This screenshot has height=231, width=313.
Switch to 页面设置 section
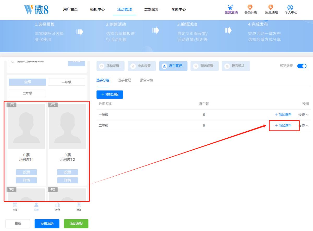point(142,66)
